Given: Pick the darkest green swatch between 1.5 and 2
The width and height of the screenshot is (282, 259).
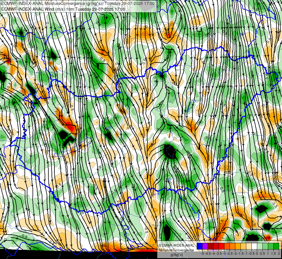Looking at the screenshot, I should (x=276, y=246).
